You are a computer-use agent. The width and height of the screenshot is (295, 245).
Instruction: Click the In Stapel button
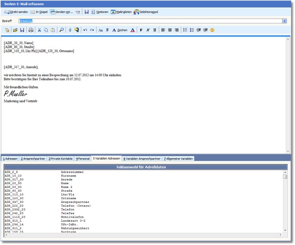pos(39,12)
